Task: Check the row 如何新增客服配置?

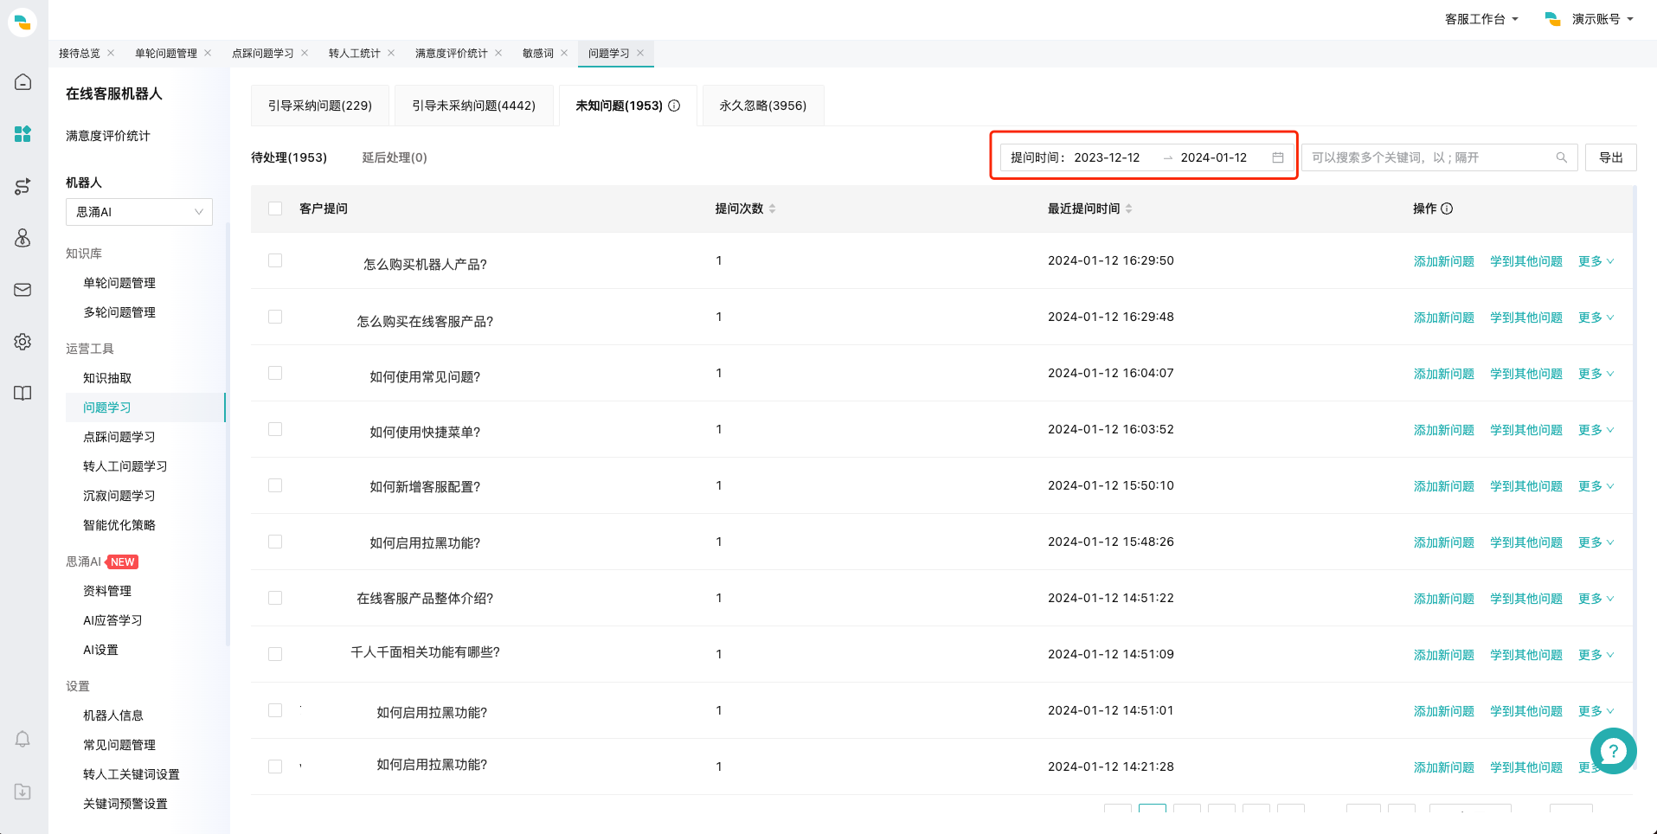Action: 275,485
